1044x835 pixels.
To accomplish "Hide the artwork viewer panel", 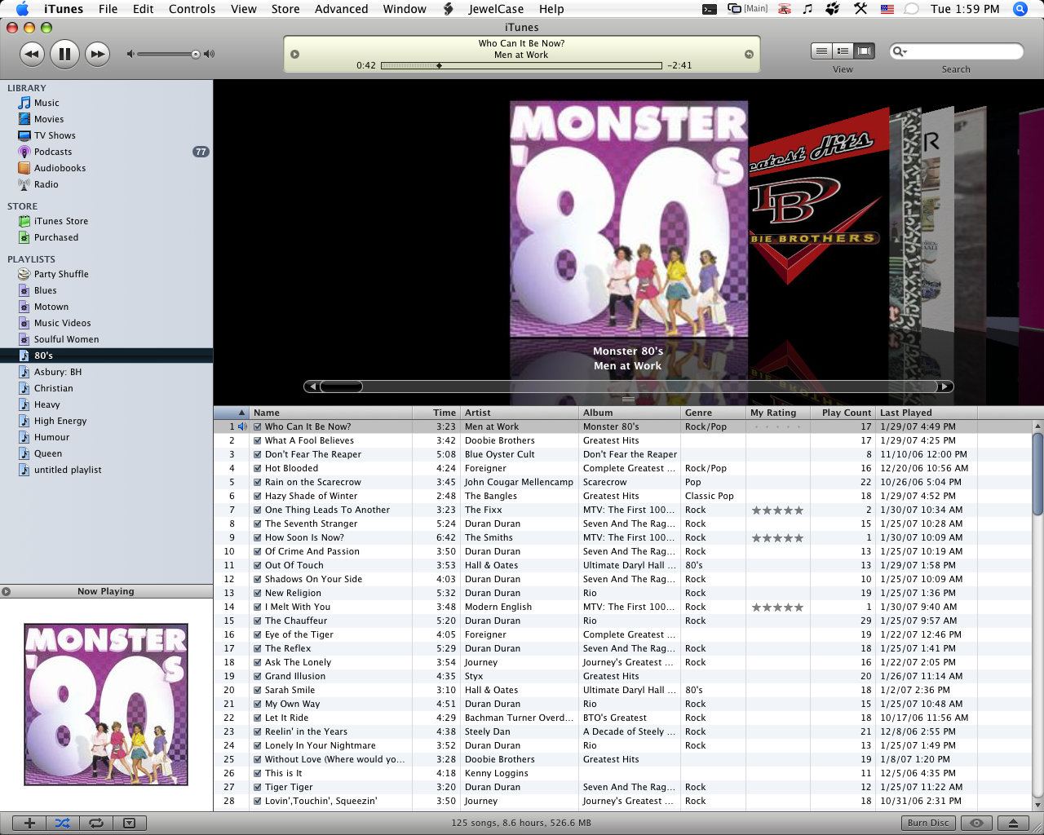I will (x=129, y=823).
